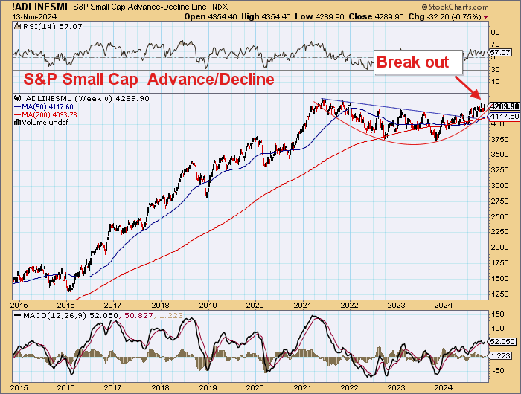Click the 90 level on RSI axis
This screenshot has height=394, width=521.
pos(495,33)
